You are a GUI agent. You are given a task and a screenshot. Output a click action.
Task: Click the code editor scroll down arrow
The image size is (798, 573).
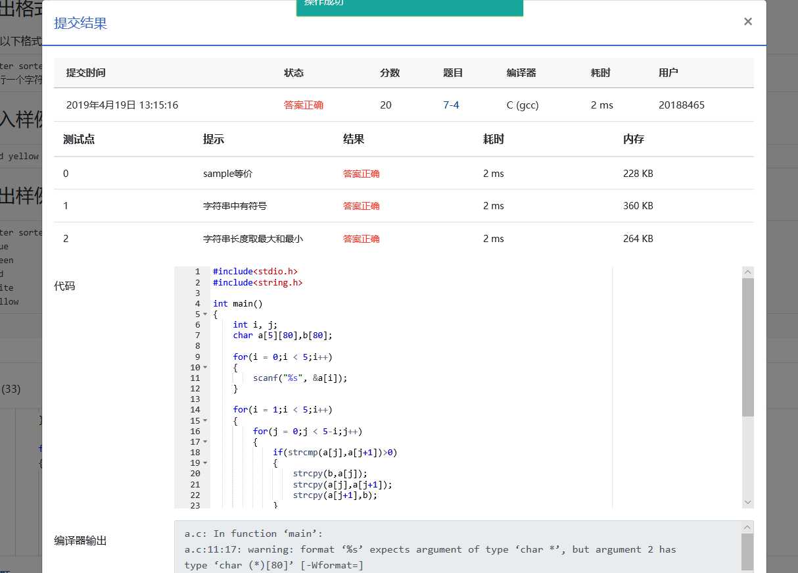(748, 502)
